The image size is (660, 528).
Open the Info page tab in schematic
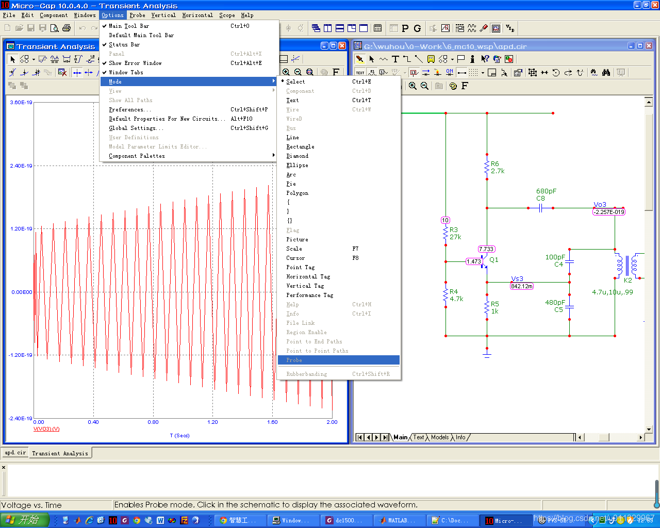coord(460,437)
